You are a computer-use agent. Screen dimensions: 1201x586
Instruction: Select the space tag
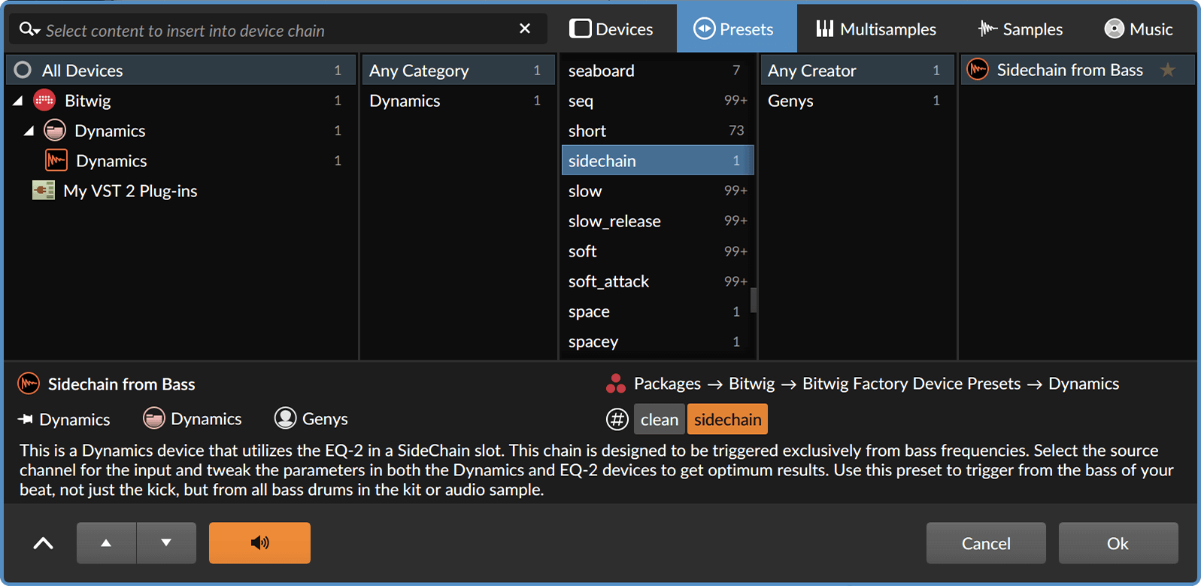(657, 311)
